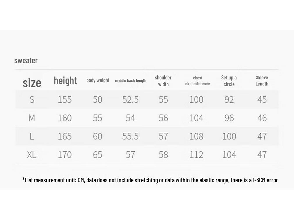Click the flat measurement unit footnote
The height and width of the screenshot is (220, 294).
pos(150,180)
